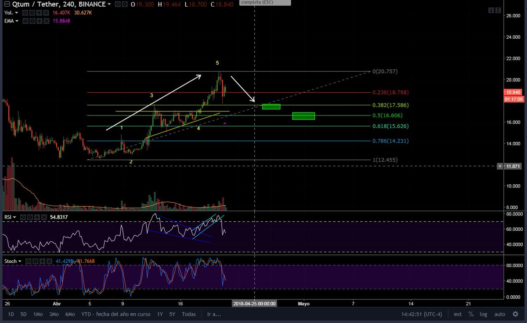This screenshot has width=527, height=323.
Task: Select the 6Mo time range
Action: (70, 314)
